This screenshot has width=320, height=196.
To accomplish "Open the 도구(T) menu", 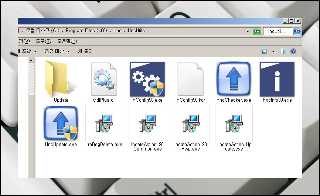I will [x=44, y=41].
